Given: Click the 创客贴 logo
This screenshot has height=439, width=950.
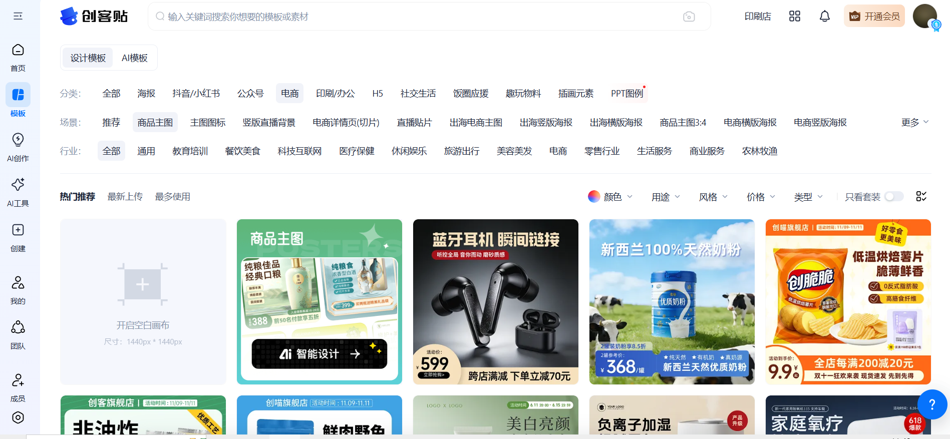Looking at the screenshot, I should [x=94, y=17].
